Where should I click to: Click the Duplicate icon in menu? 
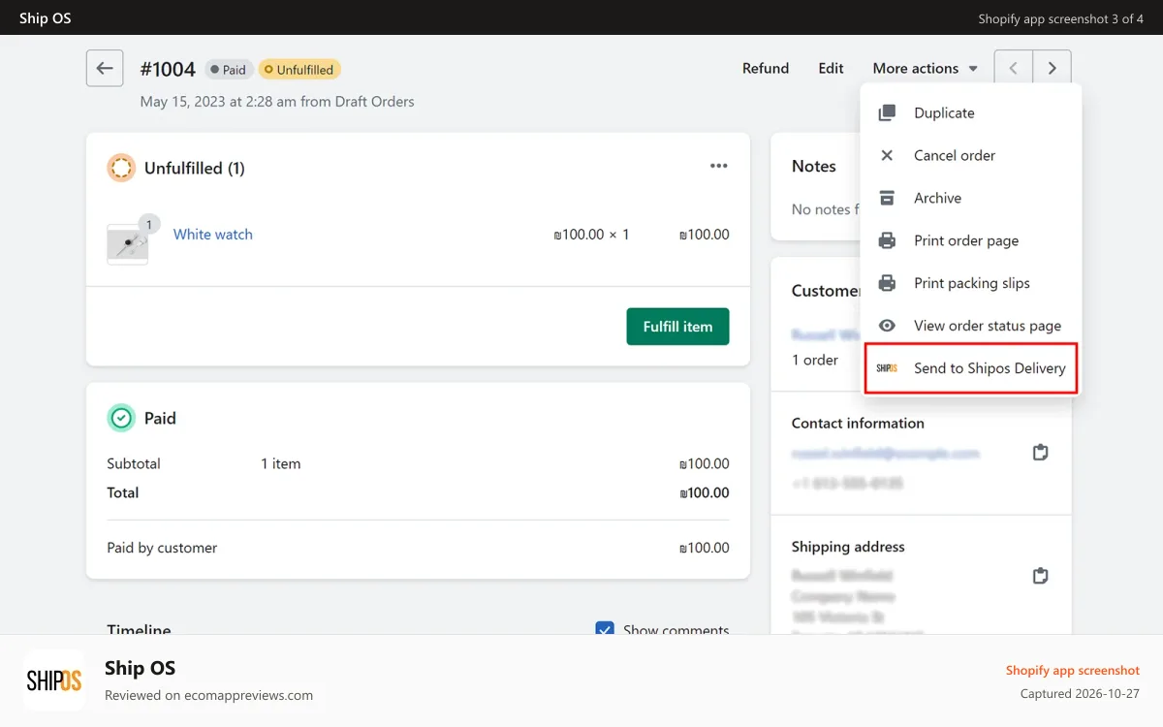pos(887,113)
